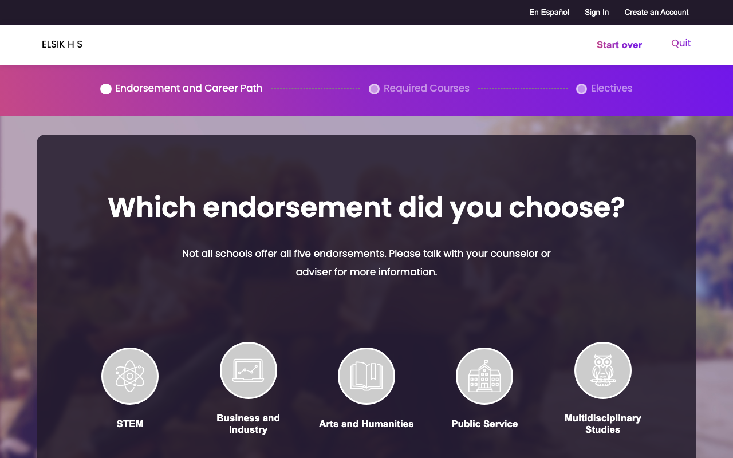The width and height of the screenshot is (733, 458).
Task: Click the Multidisciplinary Studies text label
Action: [x=603, y=424]
